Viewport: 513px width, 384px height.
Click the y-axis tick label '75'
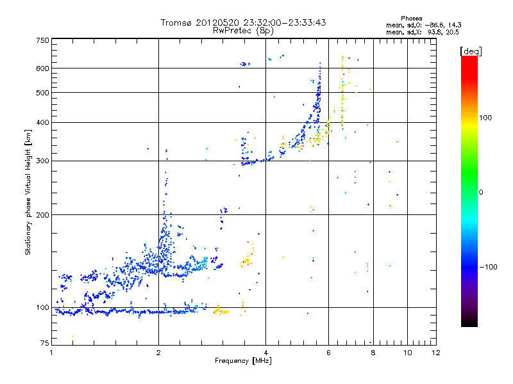[45, 343]
